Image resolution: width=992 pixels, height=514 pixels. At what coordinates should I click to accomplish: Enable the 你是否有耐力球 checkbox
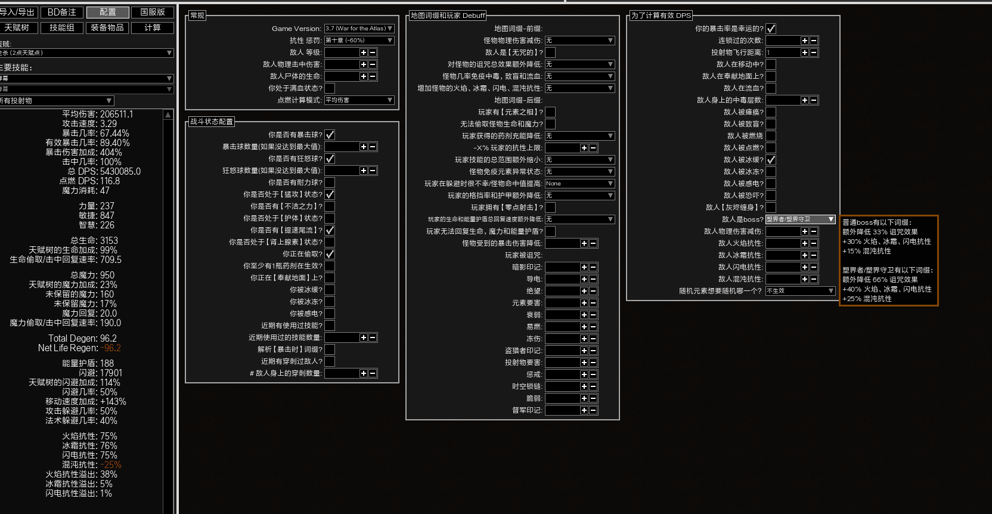[x=330, y=182]
